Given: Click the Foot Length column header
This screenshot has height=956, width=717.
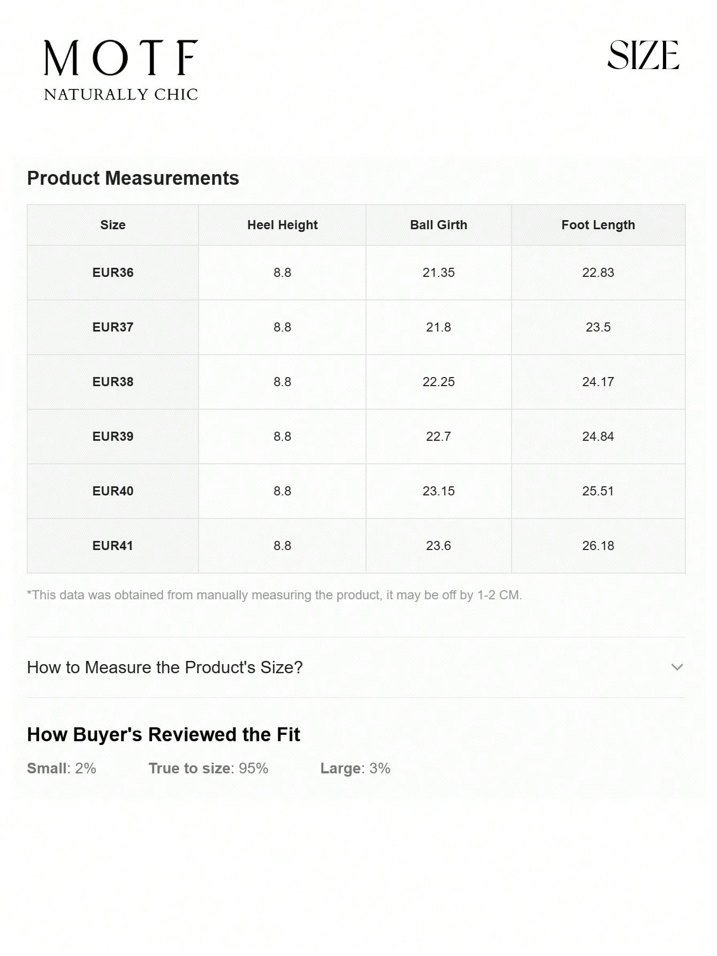Looking at the screenshot, I should click(598, 225).
